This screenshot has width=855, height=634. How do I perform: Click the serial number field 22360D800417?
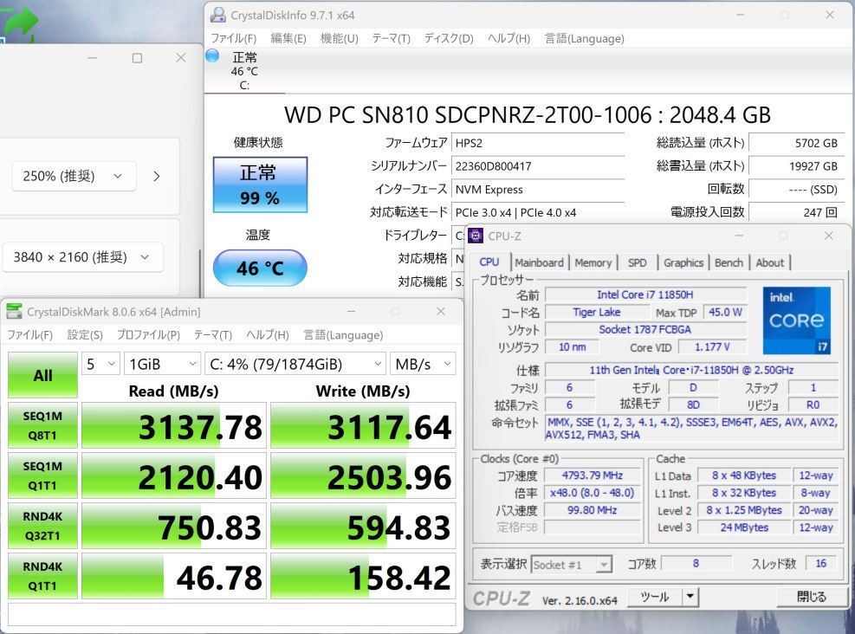538,166
